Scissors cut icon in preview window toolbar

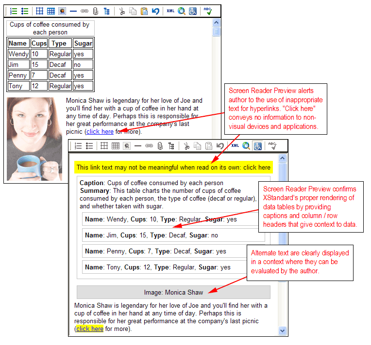coord(186,146)
